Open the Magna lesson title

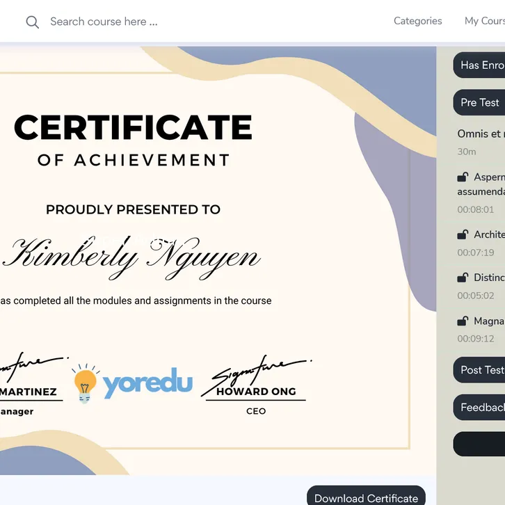(489, 321)
